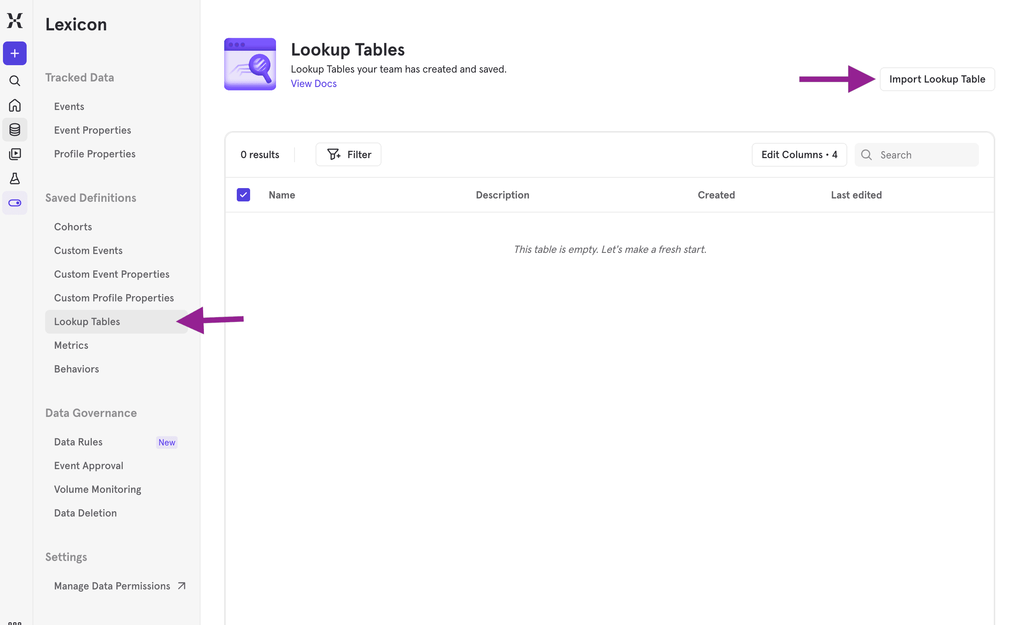1013x625 pixels.
Task: Click the purple plus create button
Action: [15, 53]
